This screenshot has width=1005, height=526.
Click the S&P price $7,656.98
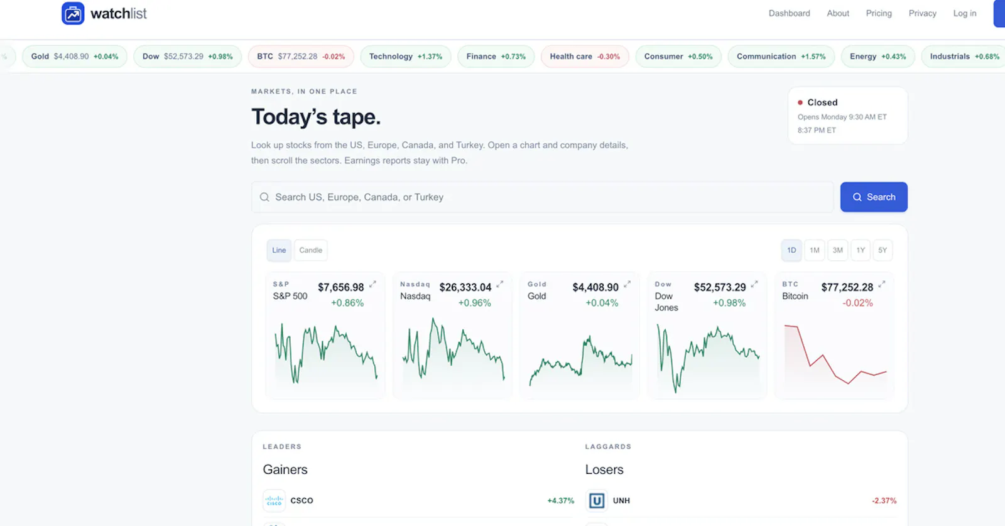(340, 287)
